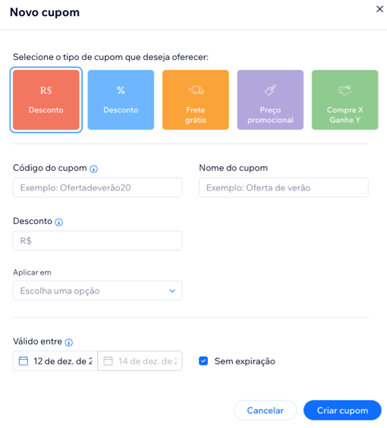
Task: Open info tooltip next to Código do cupom
Action: tap(93, 169)
